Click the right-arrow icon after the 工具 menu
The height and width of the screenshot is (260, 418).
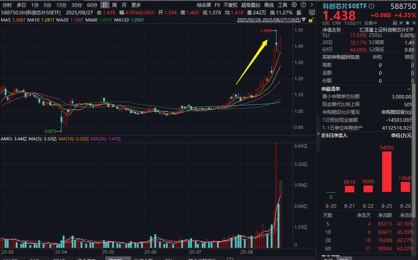[x=311, y=5]
